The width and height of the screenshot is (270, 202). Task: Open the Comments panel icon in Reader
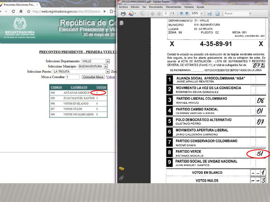(121, 169)
